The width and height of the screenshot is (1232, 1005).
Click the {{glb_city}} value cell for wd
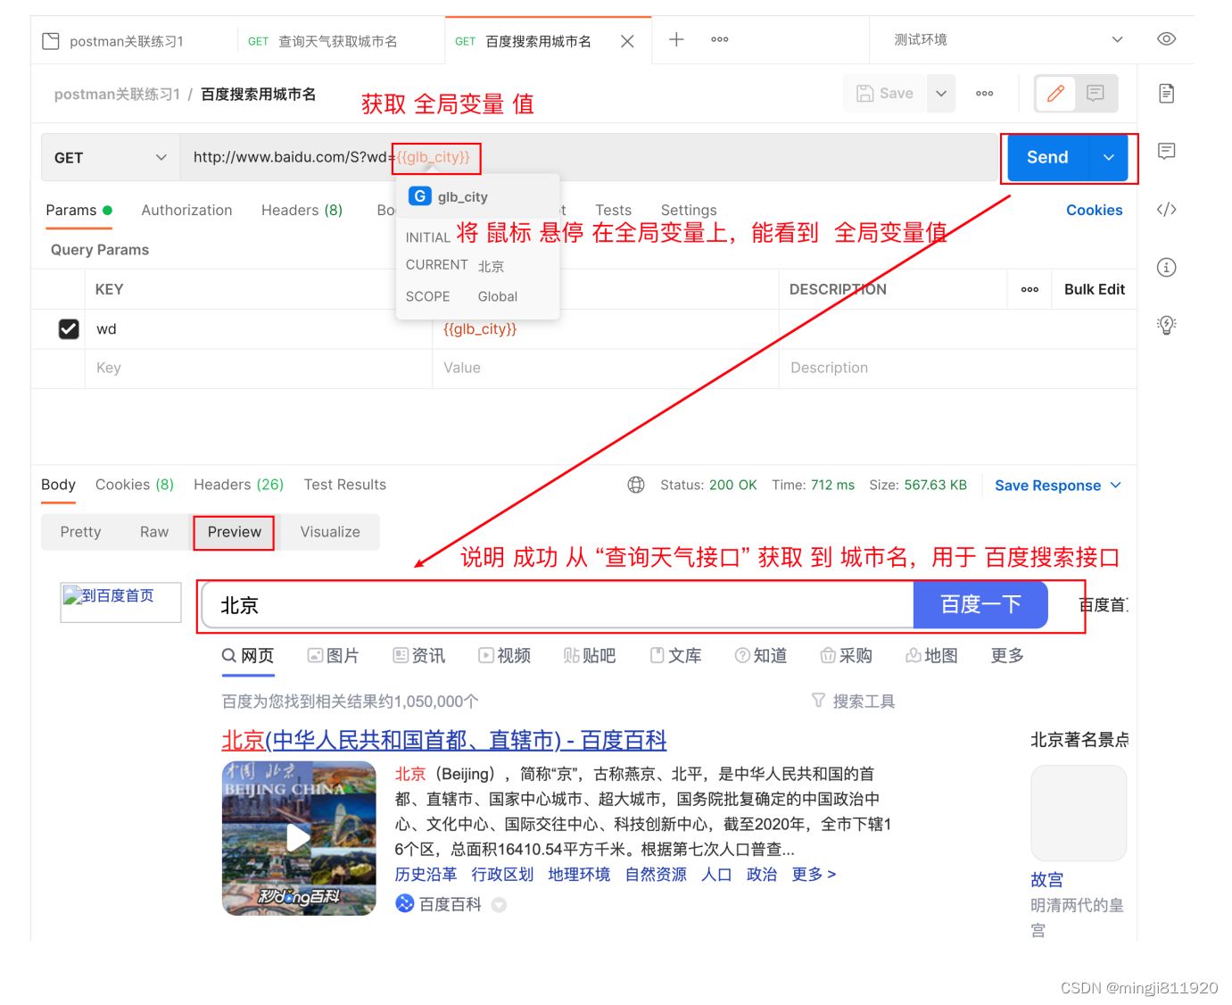coord(606,329)
